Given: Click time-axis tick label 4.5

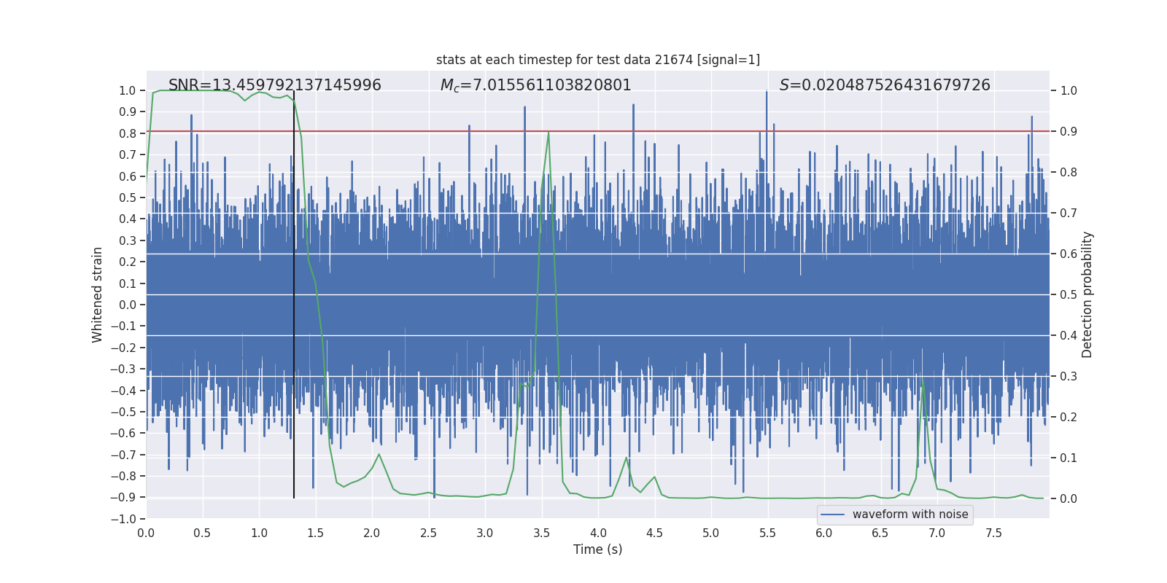Looking at the screenshot, I should (x=654, y=533).
